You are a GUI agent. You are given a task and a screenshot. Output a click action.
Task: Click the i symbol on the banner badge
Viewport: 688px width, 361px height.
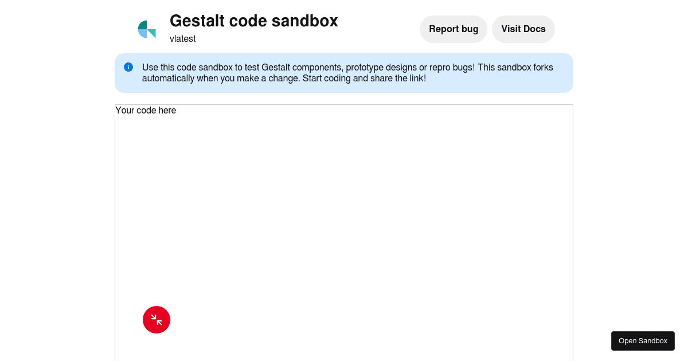(x=128, y=67)
